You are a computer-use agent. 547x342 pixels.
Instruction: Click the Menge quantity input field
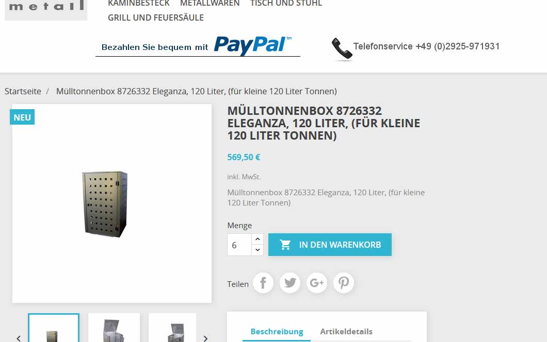tap(239, 245)
